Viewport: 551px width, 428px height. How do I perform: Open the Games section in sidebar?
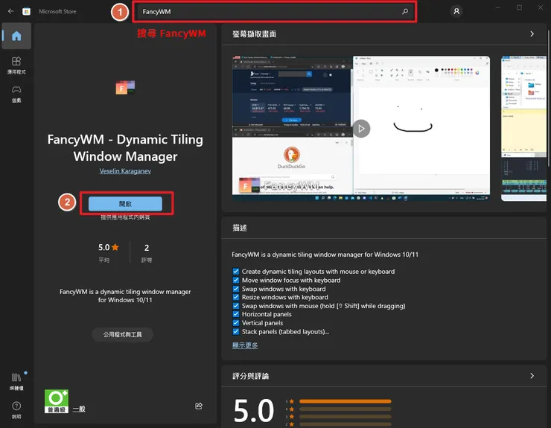click(x=16, y=95)
